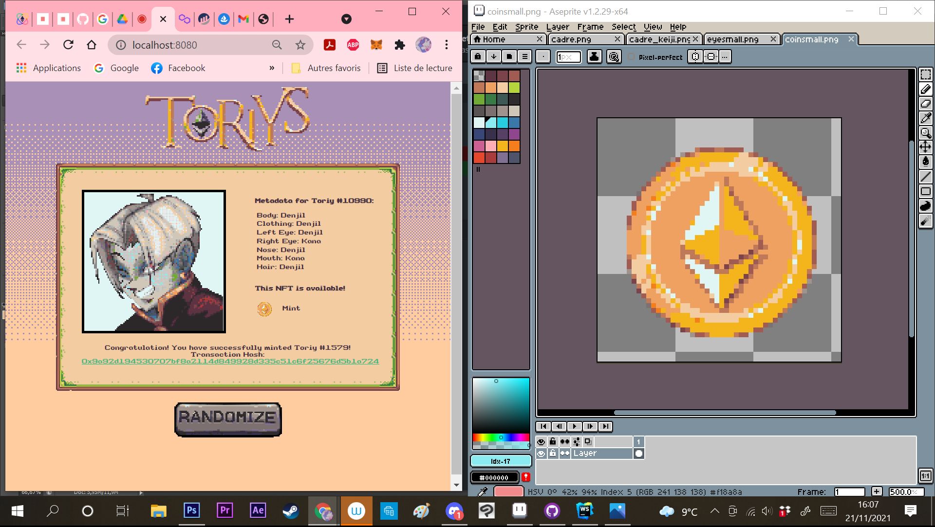Click the sort palette down-arrow icon
This screenshot has height=527, width=935.
[494, 56]
